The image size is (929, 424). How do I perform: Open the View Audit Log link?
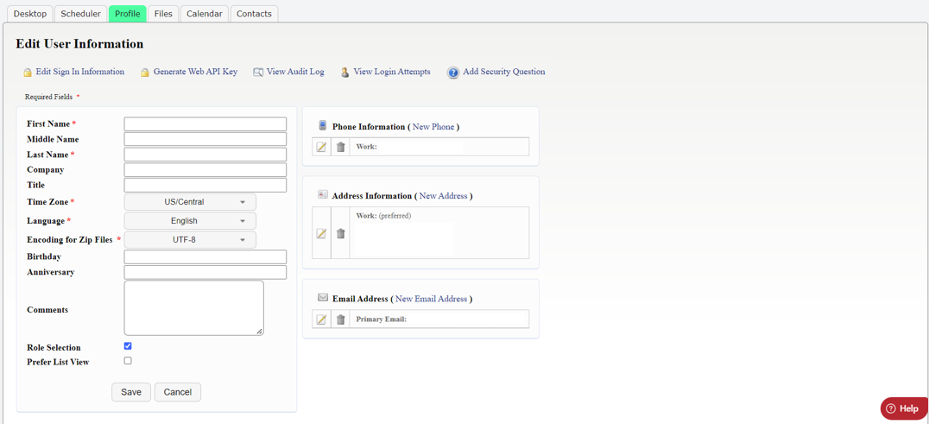click(295, 72)
